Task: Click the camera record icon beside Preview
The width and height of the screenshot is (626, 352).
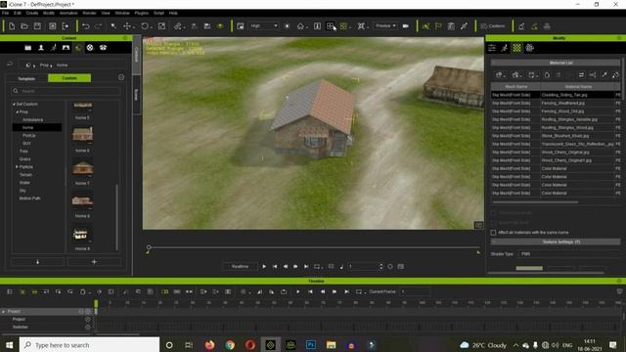Action: (x=406, y=26)
